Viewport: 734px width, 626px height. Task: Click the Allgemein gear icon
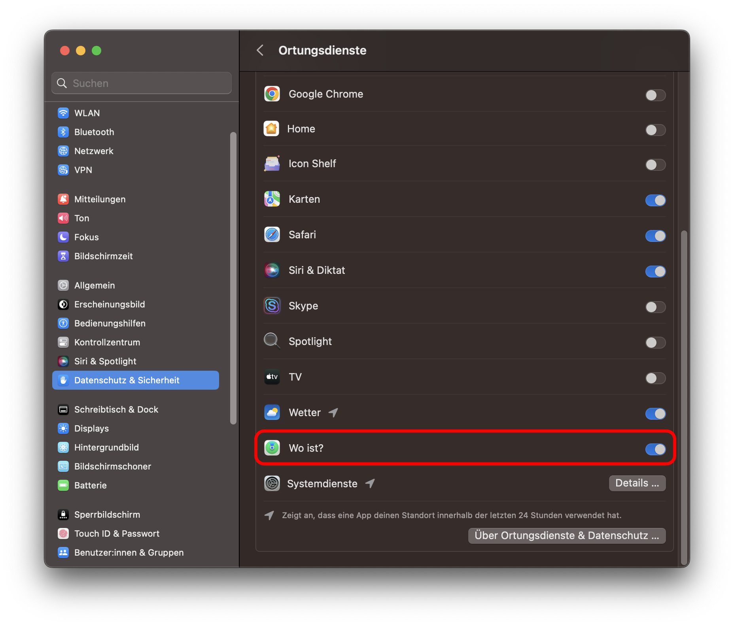click(63, 285)
